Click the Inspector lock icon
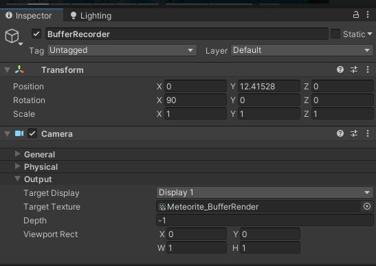 (356, 15)
